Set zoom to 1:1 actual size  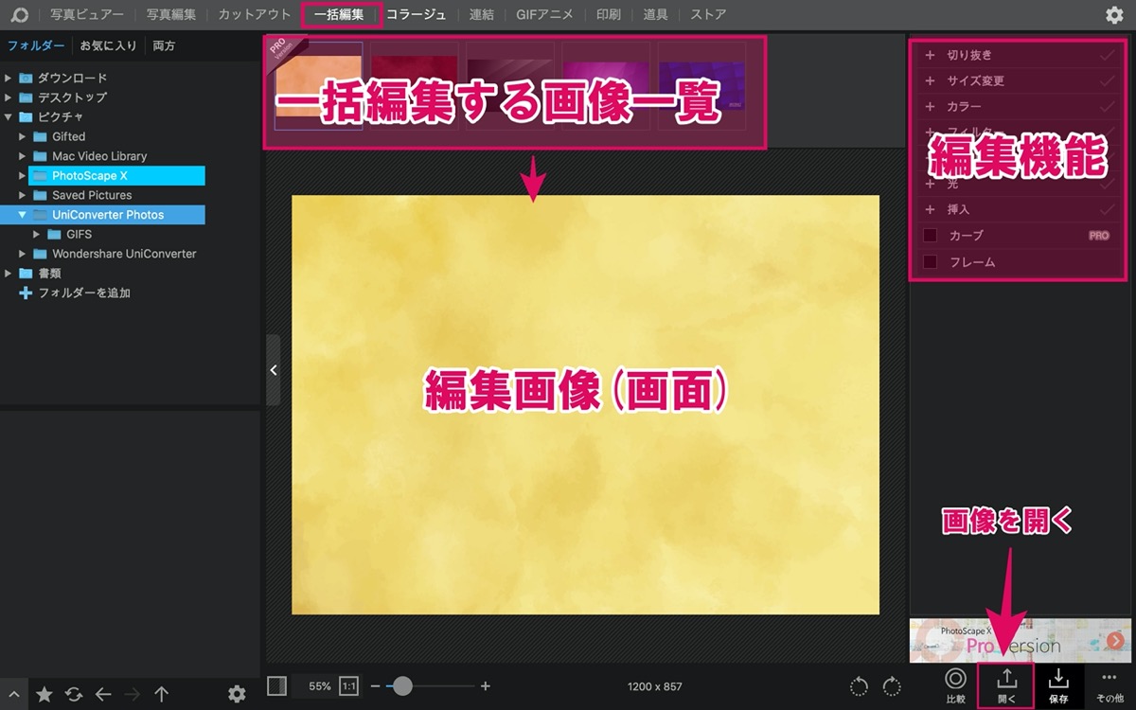(x=348, y=686)
